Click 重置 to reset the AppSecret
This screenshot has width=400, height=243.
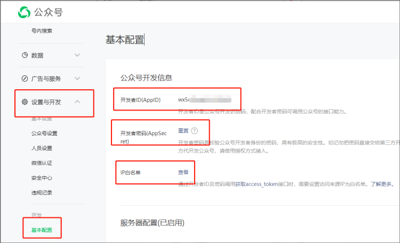tap(183, 131)
